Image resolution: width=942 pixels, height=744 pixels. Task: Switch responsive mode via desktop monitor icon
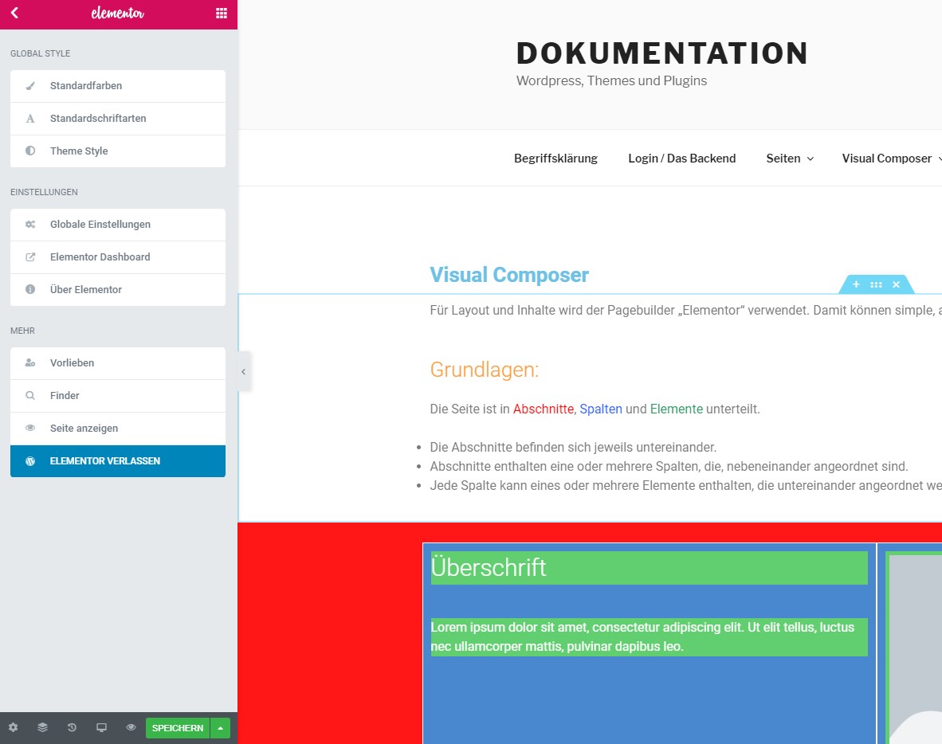point(101,727)
